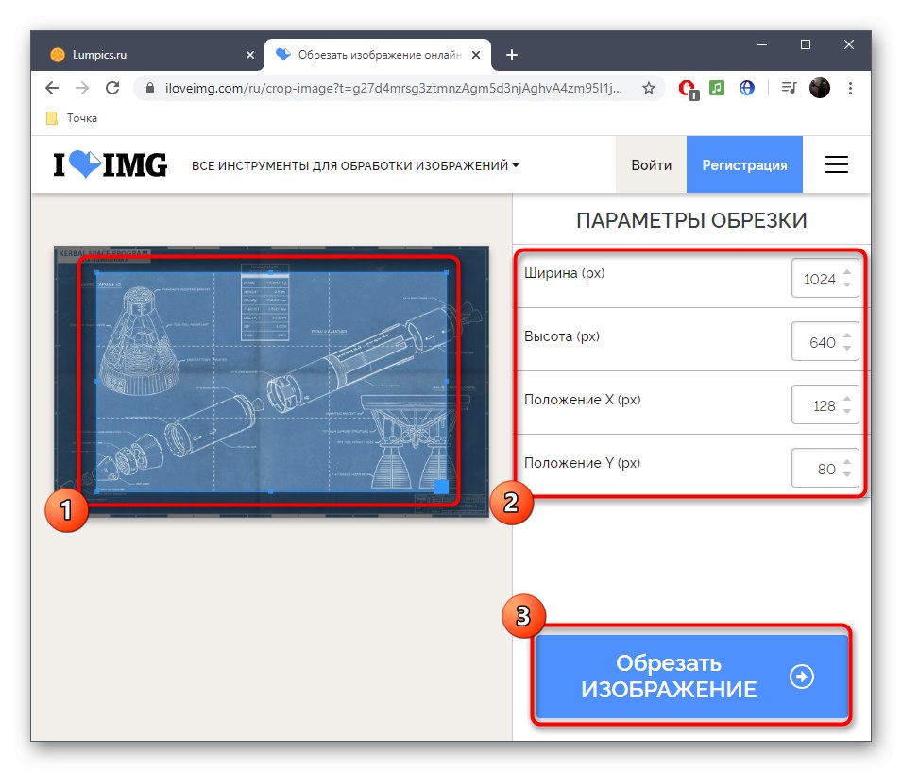Image resolution: width=902 pixels, height=772 pixels.
Task: Increase Положение X with up arrow
Action: (847, 399)
